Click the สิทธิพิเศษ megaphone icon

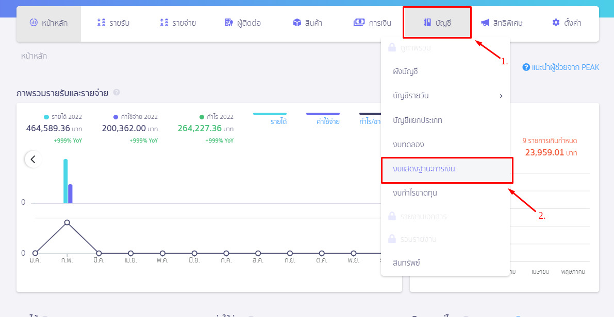tap(485, 23)
